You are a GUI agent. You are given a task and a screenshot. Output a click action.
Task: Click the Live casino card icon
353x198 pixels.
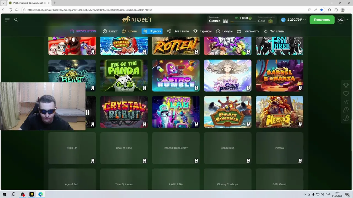(169, 31)
